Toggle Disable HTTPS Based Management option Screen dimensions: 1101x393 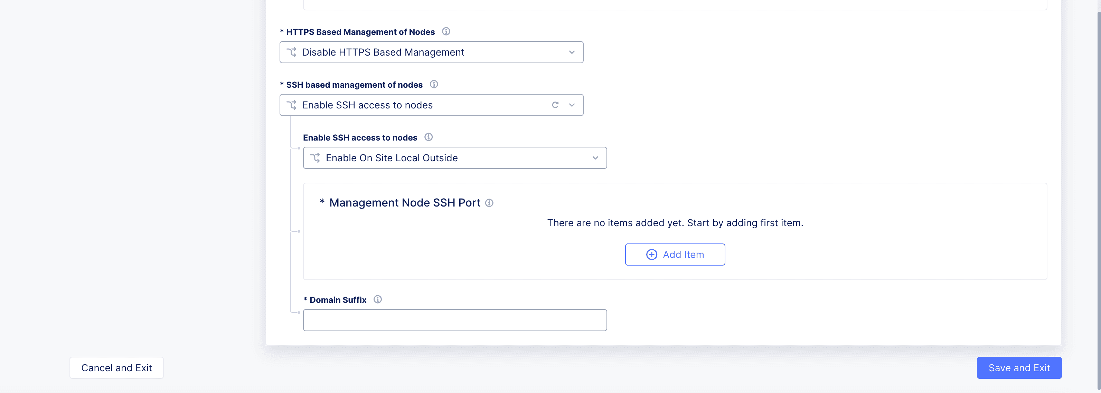432,52
